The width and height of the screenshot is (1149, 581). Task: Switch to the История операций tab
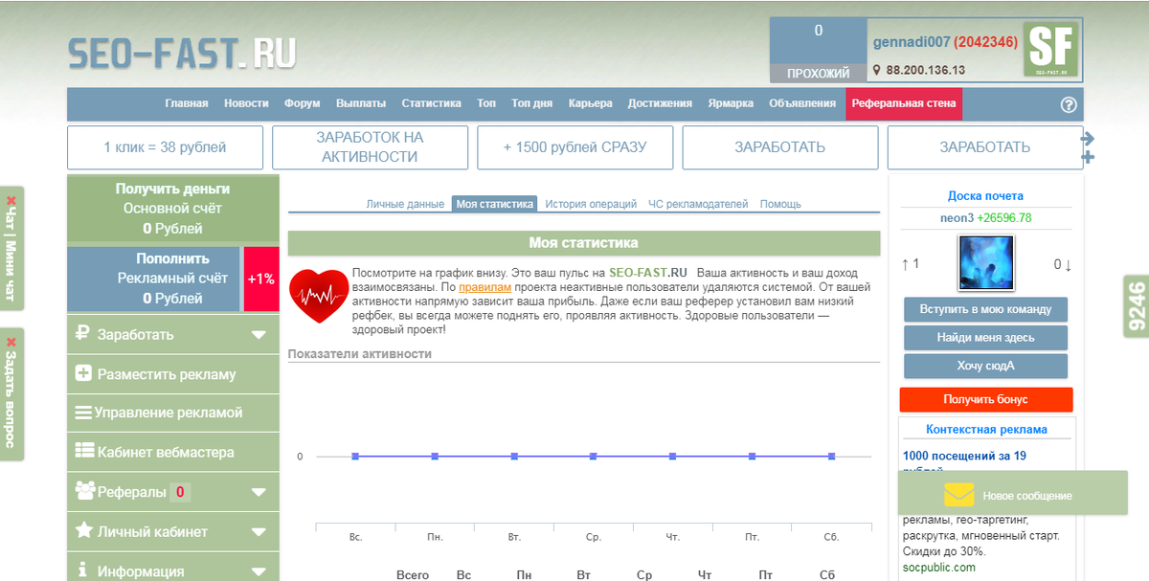tap(591, 204)
